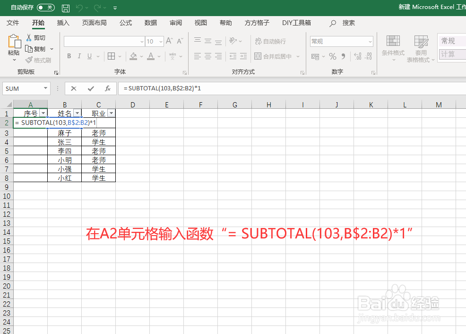Select the 常规 cell style
Image resolution: width=466 pixels, height=334 pixels.
(452, 41)
